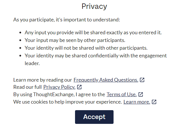Image resolution: width=188 pixels, height=129 pixels.
Task: Click the 'We use cookies to help' sentence
Action: pyautogui.click(x=68, y=102)
